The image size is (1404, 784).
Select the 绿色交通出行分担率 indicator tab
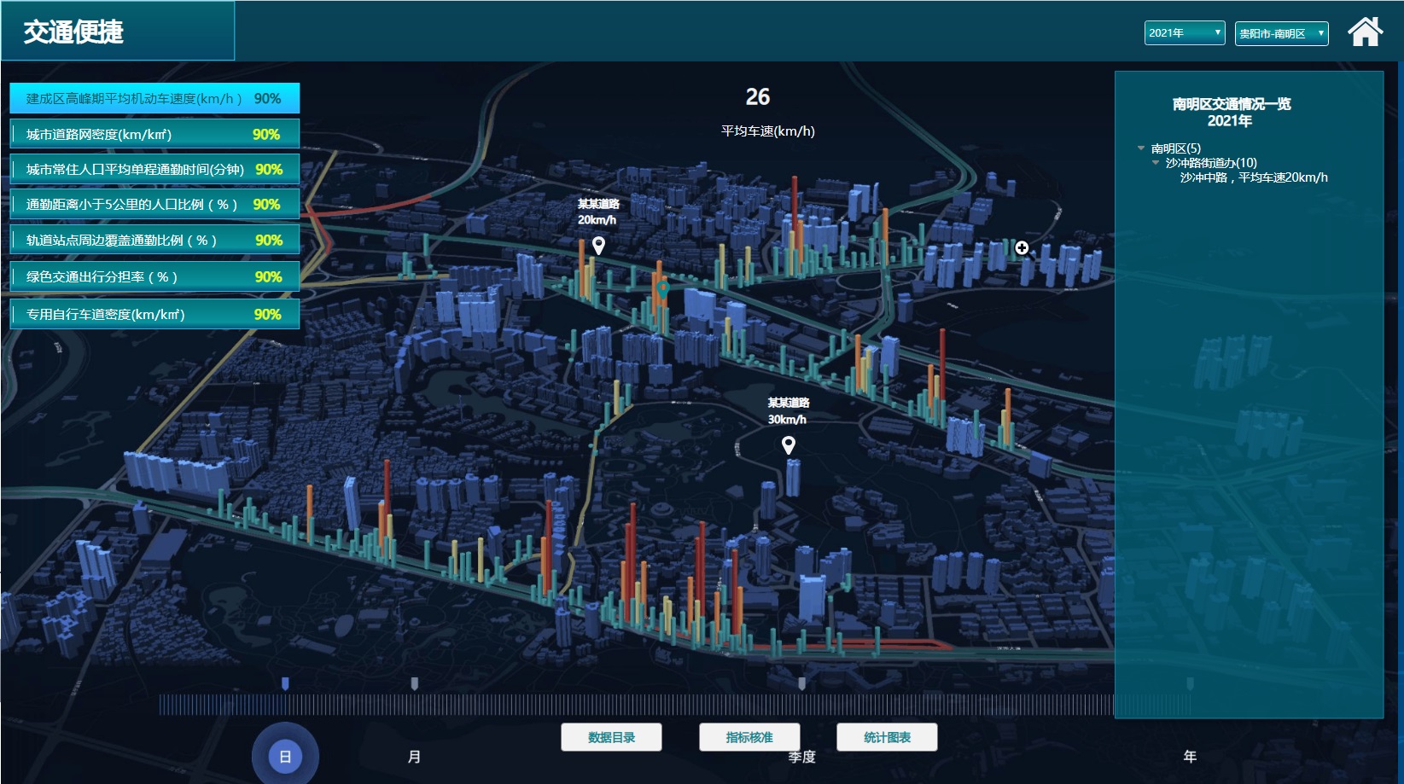coord(154,276)
